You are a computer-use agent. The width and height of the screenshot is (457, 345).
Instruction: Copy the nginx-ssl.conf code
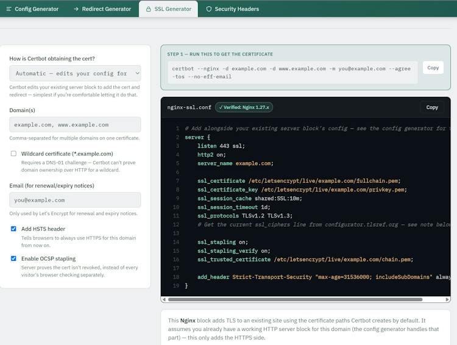pyautogui.click(x=432, y=107)
